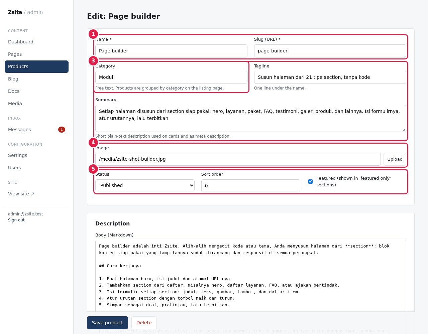Open Messages in the inbox

(36, 130)
